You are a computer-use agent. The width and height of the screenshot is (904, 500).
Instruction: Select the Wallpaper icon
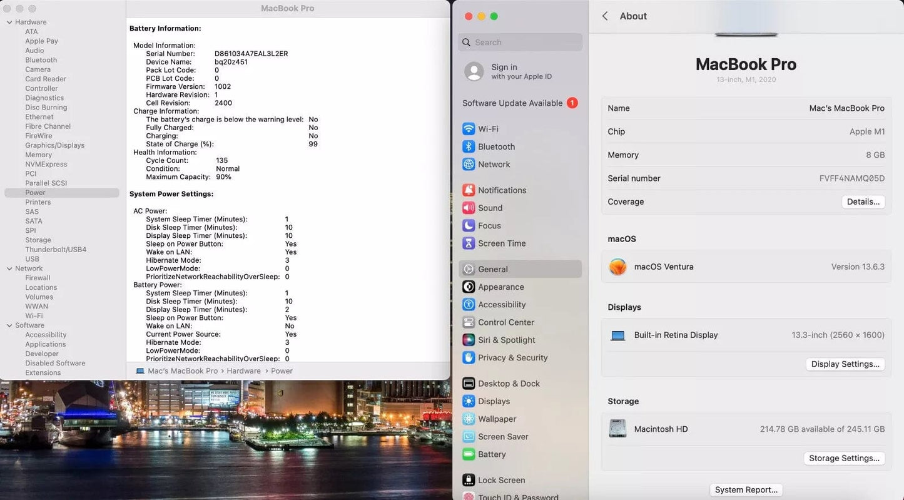[469, 419]
